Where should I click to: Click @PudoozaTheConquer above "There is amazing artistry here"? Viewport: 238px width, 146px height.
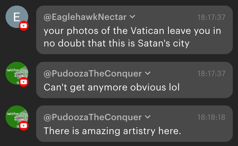[x=93, y=117]
